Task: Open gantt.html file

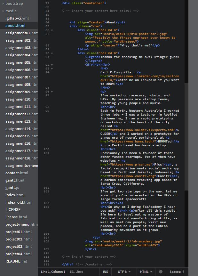Action: coord(15,180)
